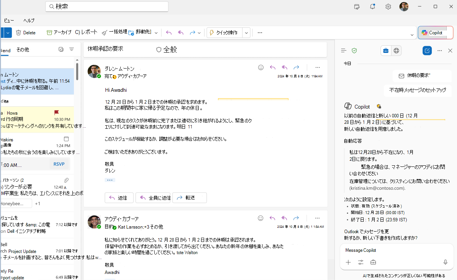This screenshot has width=457, height=280.
Task: Open the ヘルプ menu tab
Action: click(29, 21)
